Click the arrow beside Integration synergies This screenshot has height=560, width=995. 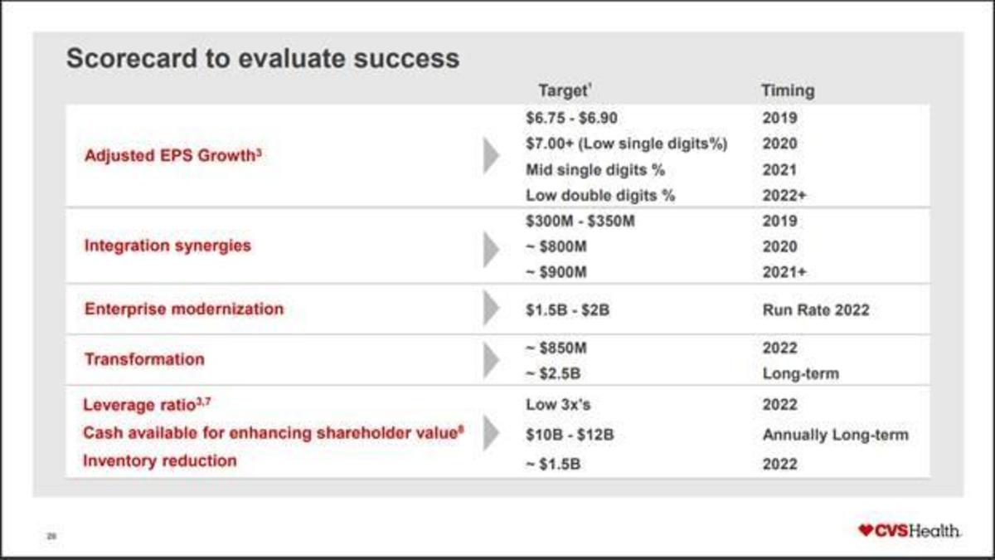tap(491, 246)
